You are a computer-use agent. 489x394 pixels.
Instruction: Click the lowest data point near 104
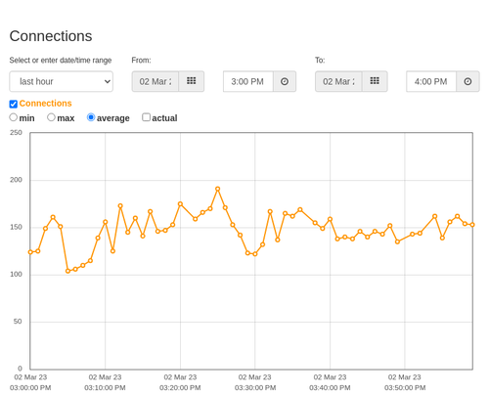(67, 271)
